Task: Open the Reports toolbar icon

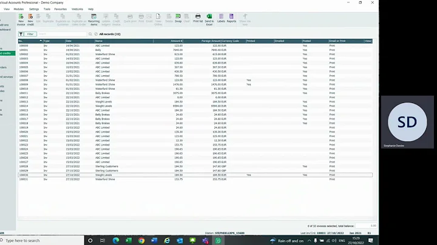Action: pos(231,18)
